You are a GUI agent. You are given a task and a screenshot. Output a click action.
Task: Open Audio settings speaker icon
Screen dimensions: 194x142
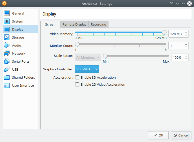click(x=7, y=45)
